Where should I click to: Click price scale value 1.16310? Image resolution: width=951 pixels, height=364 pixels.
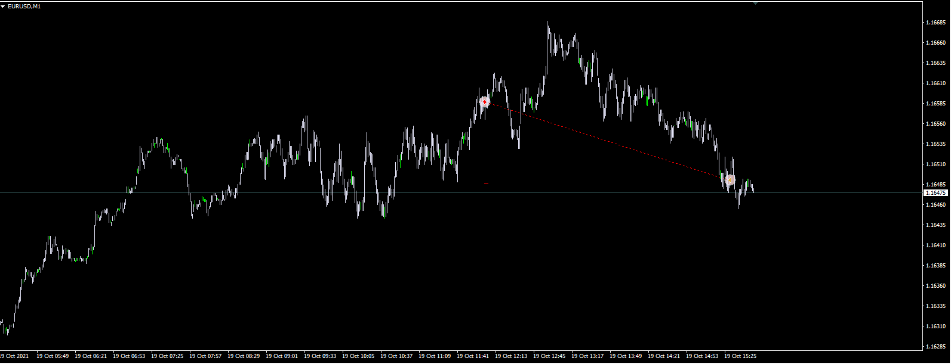(x=935, y=326)
